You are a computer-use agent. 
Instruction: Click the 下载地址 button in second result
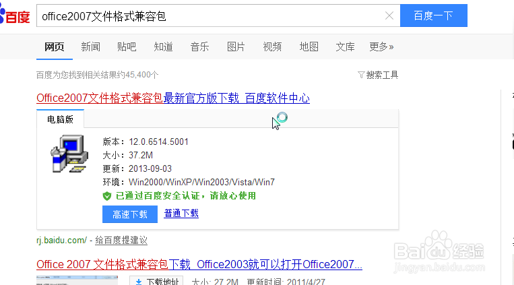coord(156,281)
